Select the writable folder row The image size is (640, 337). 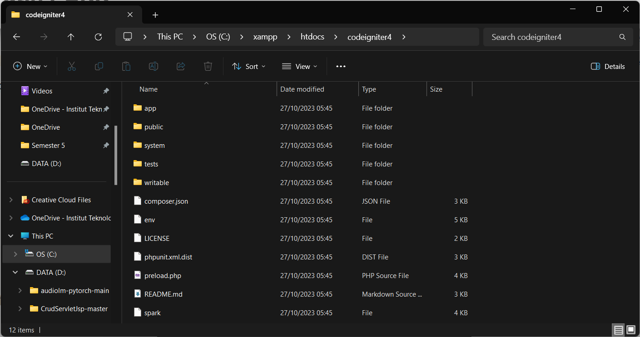click(300, 182)
